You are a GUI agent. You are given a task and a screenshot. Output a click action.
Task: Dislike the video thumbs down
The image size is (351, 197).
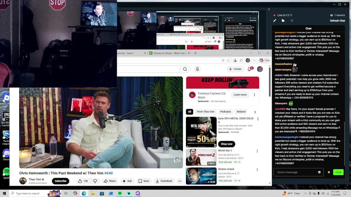[95, 181]
